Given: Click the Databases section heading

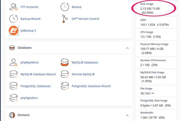Looking at the screenshot, I should pos(25,48).
